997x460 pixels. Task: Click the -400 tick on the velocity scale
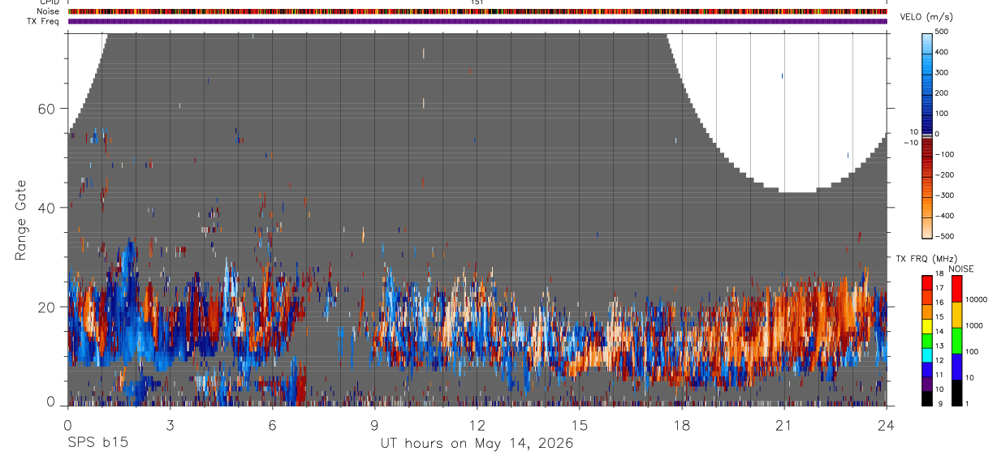click(945, 216)
